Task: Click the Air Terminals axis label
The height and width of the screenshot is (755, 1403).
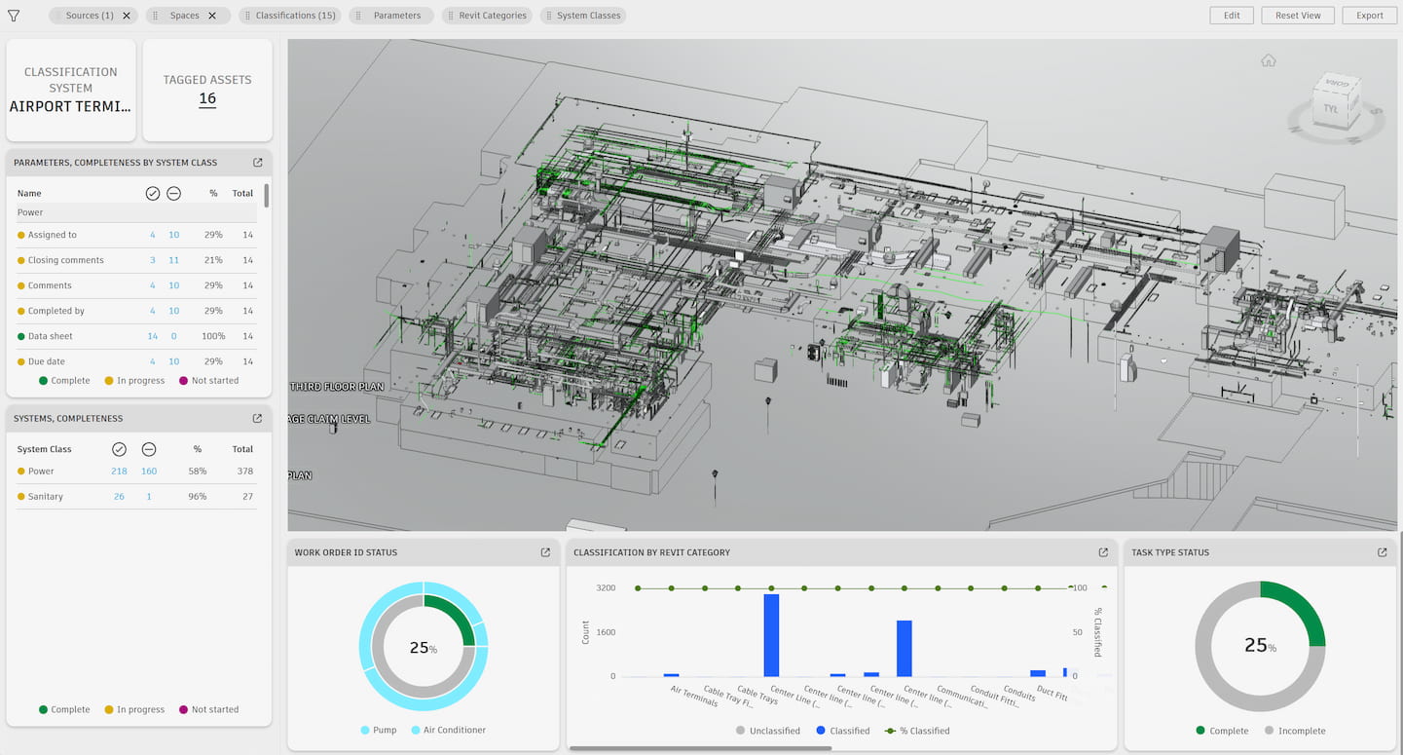Action: point(693,696)
